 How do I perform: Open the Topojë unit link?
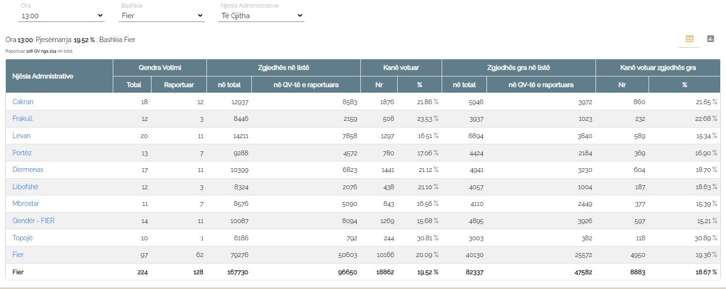[x=22, y=238]
